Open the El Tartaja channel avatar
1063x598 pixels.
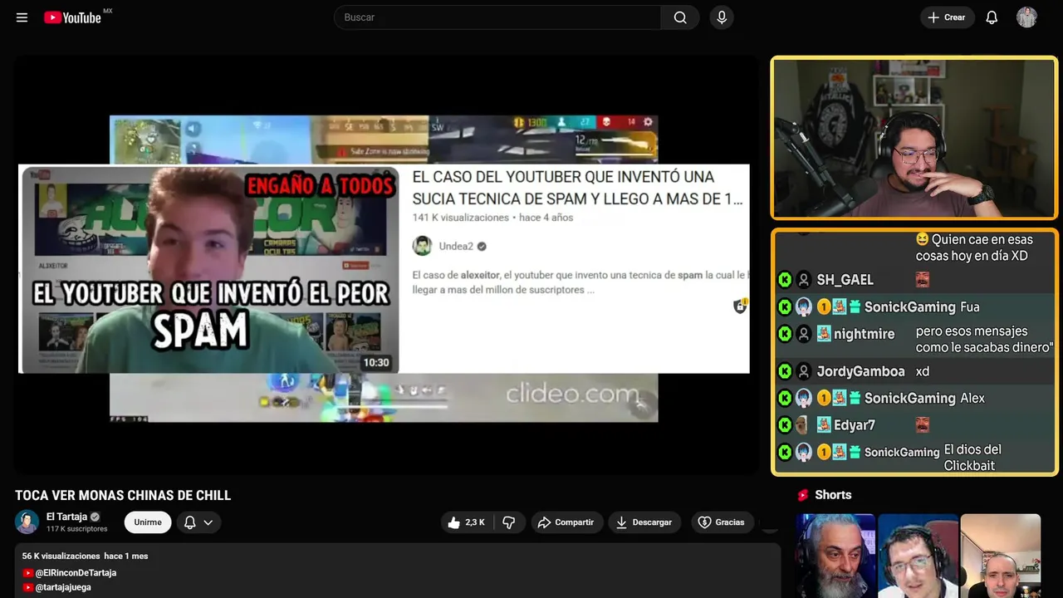[x=27, y=522]
